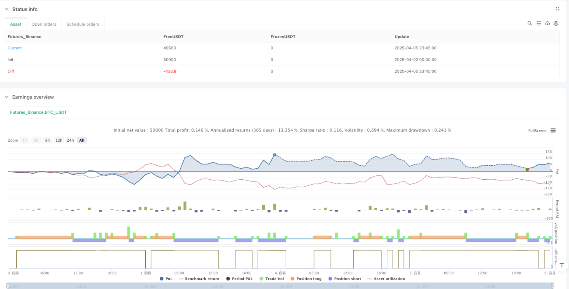This screenshot has width=569, height=289.
Task: Toggle the PnL legend series
Action: point(166,279)
